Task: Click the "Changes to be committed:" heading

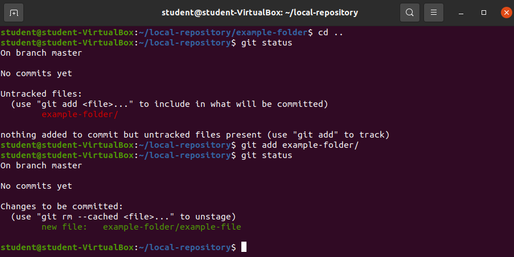Action: click(61, 206)
